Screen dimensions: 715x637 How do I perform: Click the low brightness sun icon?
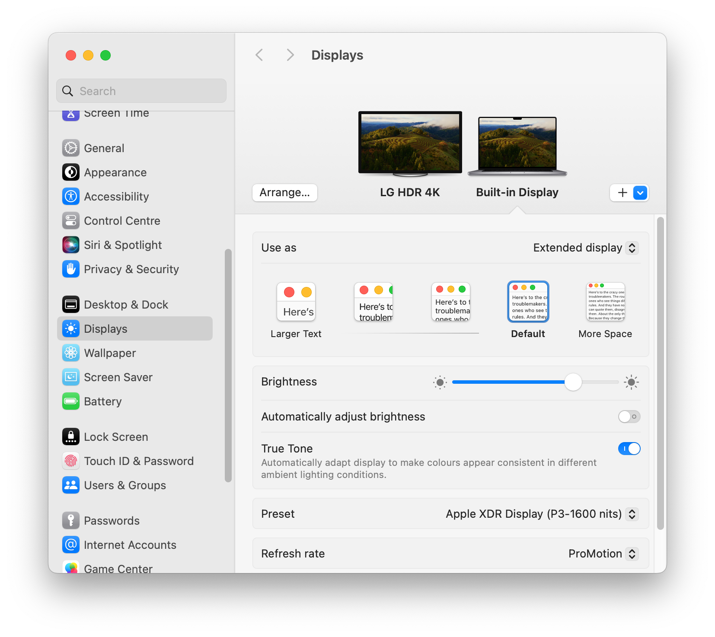point(440,382)
